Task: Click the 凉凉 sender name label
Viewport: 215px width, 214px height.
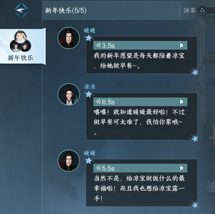Action: coord(90,87)
